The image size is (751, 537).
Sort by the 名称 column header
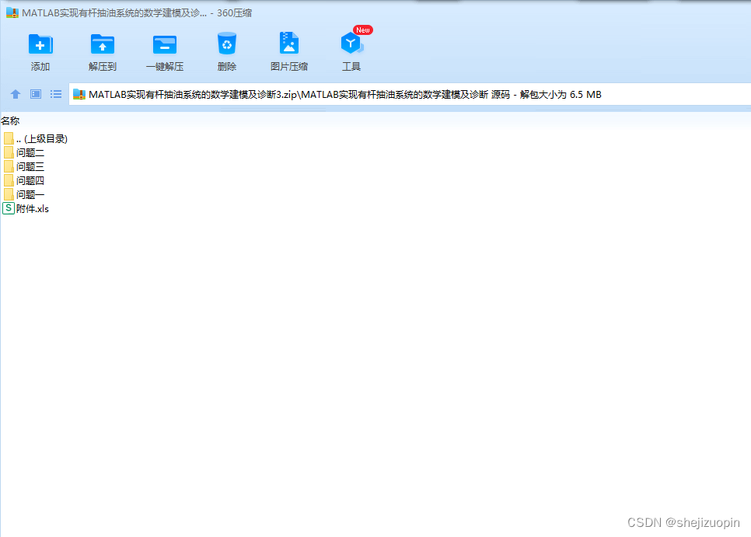pos(10,121)
